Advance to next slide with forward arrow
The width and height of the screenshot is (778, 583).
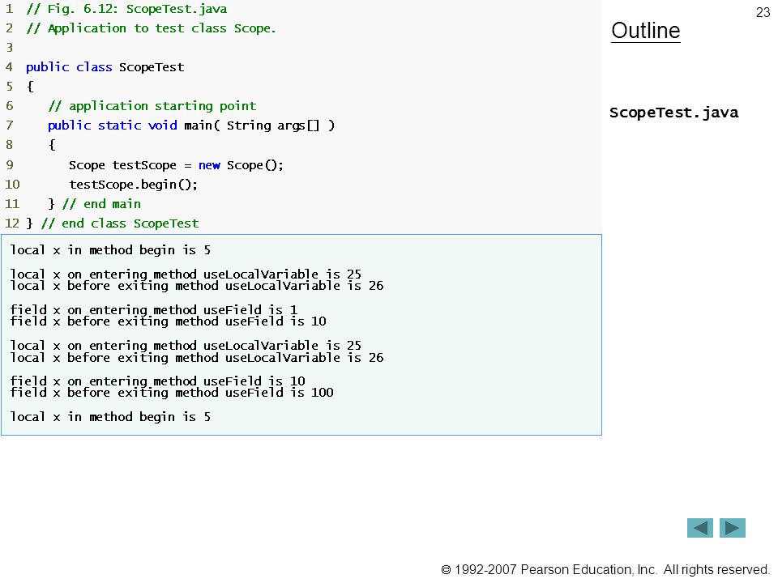pos(733,528)
